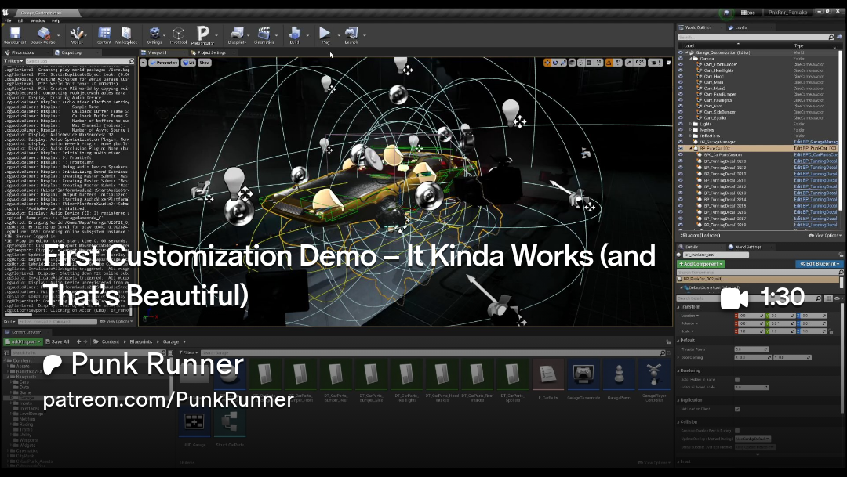
Task: Open the Modes toolbar icon
Action: 76,34
